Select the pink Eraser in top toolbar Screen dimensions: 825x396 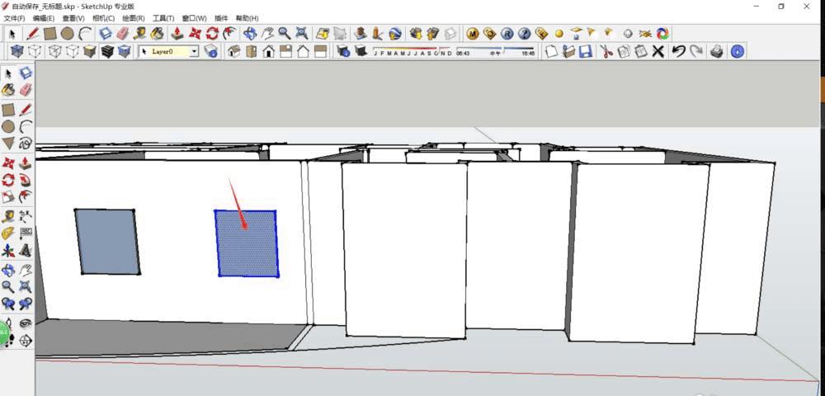pos(123,34)
